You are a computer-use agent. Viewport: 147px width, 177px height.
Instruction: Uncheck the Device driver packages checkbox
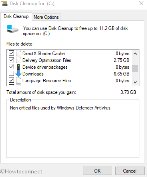[x=11, y=67]
